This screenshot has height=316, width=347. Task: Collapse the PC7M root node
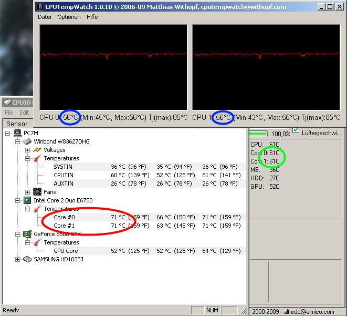click(x=7, y=133)
